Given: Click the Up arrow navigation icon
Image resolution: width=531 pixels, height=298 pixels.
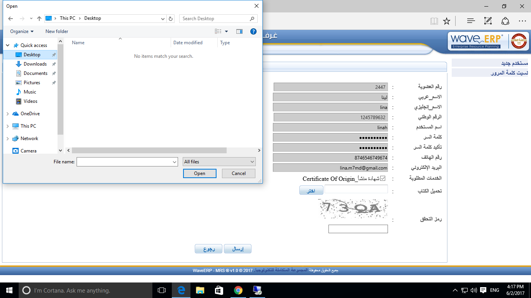Looking at the screenshot, I should pyautogui.click(x=39, y=19).
